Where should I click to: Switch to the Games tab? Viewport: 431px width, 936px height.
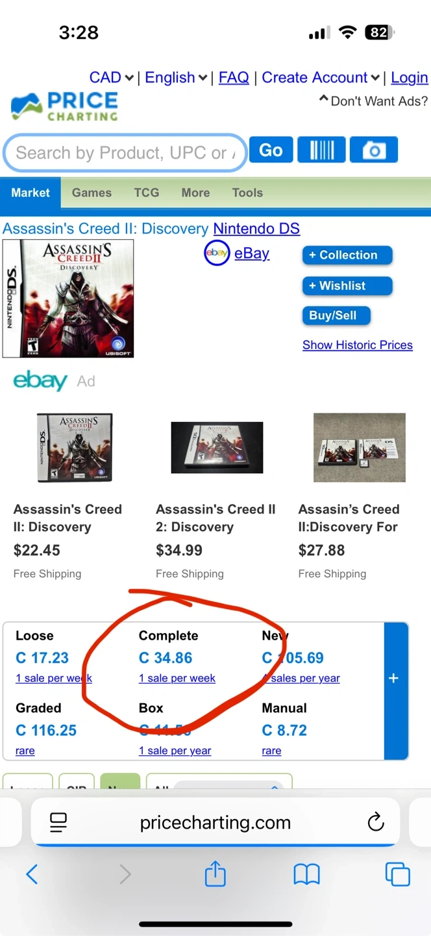click(92, 193)
